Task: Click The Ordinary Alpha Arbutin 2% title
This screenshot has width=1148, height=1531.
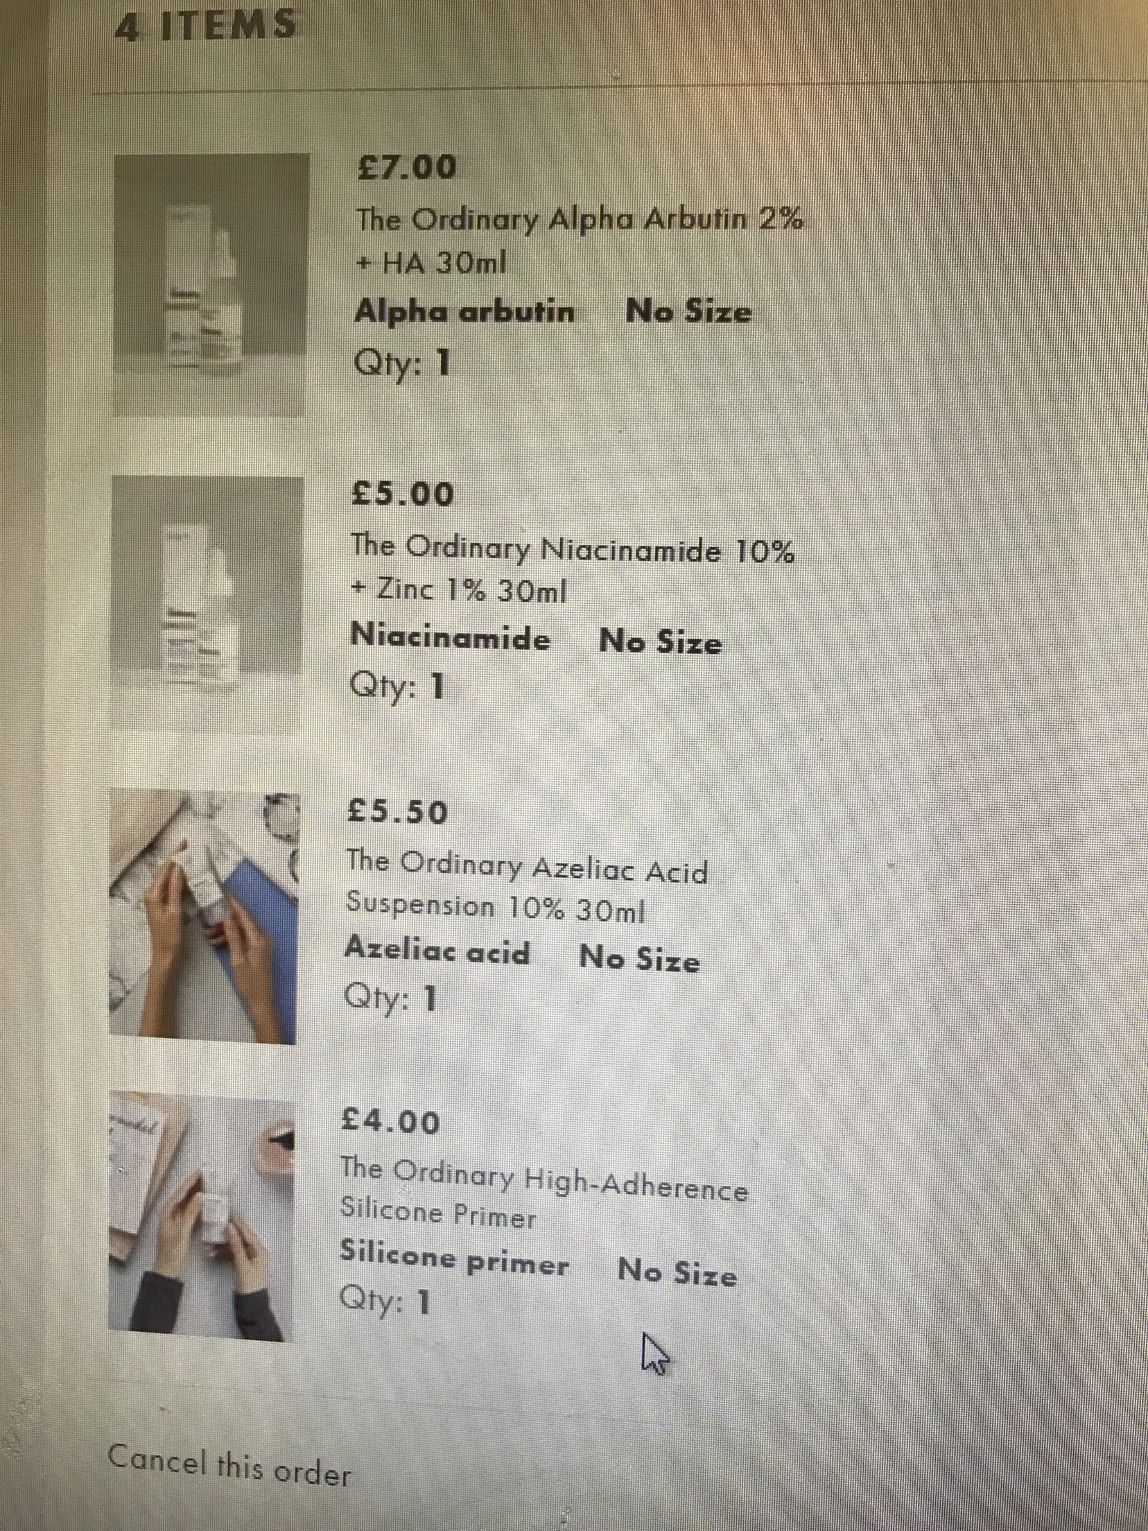Action: click(580, 241)
